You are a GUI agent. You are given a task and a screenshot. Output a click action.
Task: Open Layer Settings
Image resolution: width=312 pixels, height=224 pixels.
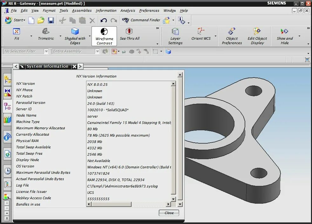click(175, 36)
